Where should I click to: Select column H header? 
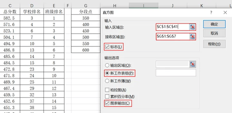(x=115, y=6)
